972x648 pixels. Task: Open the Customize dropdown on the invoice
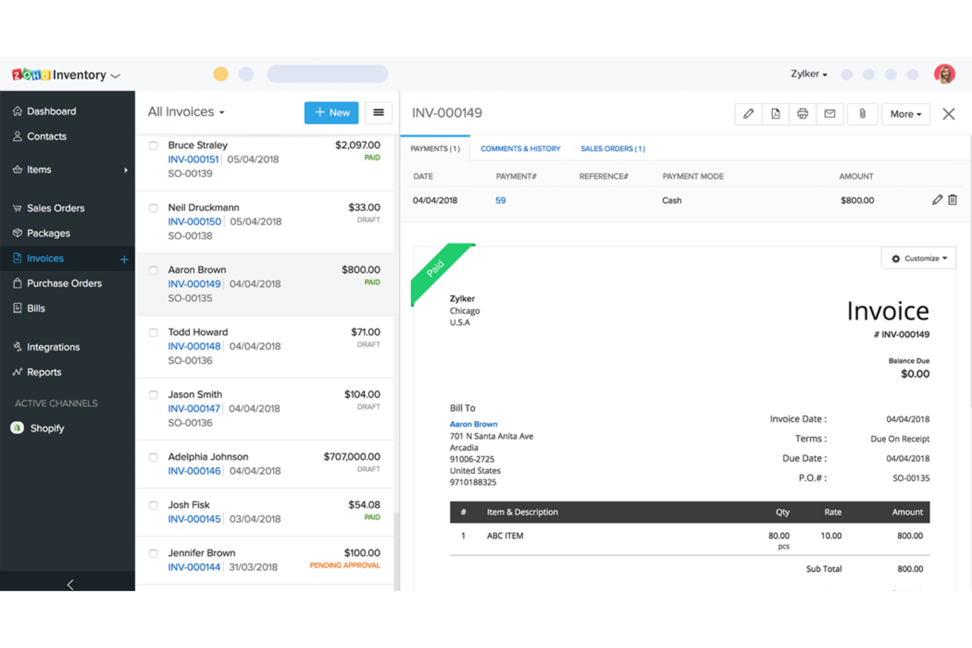tap(918, 258)
